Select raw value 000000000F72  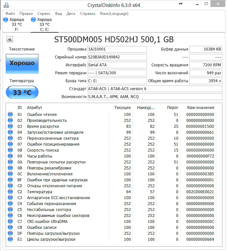tap(200, 156)
